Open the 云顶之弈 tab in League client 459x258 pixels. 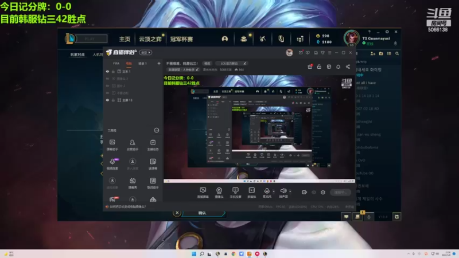(x=150, y=39)
